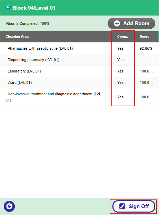Click Sign Off to finish the level
Viewport: 159px width, 215px height.
tap(134, 206)
